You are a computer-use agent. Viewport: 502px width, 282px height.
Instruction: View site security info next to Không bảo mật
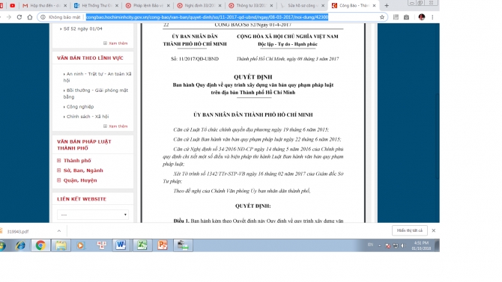tap(43, 17)
